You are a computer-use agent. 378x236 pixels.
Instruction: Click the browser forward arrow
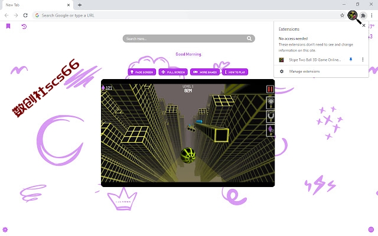click(16, 15)
